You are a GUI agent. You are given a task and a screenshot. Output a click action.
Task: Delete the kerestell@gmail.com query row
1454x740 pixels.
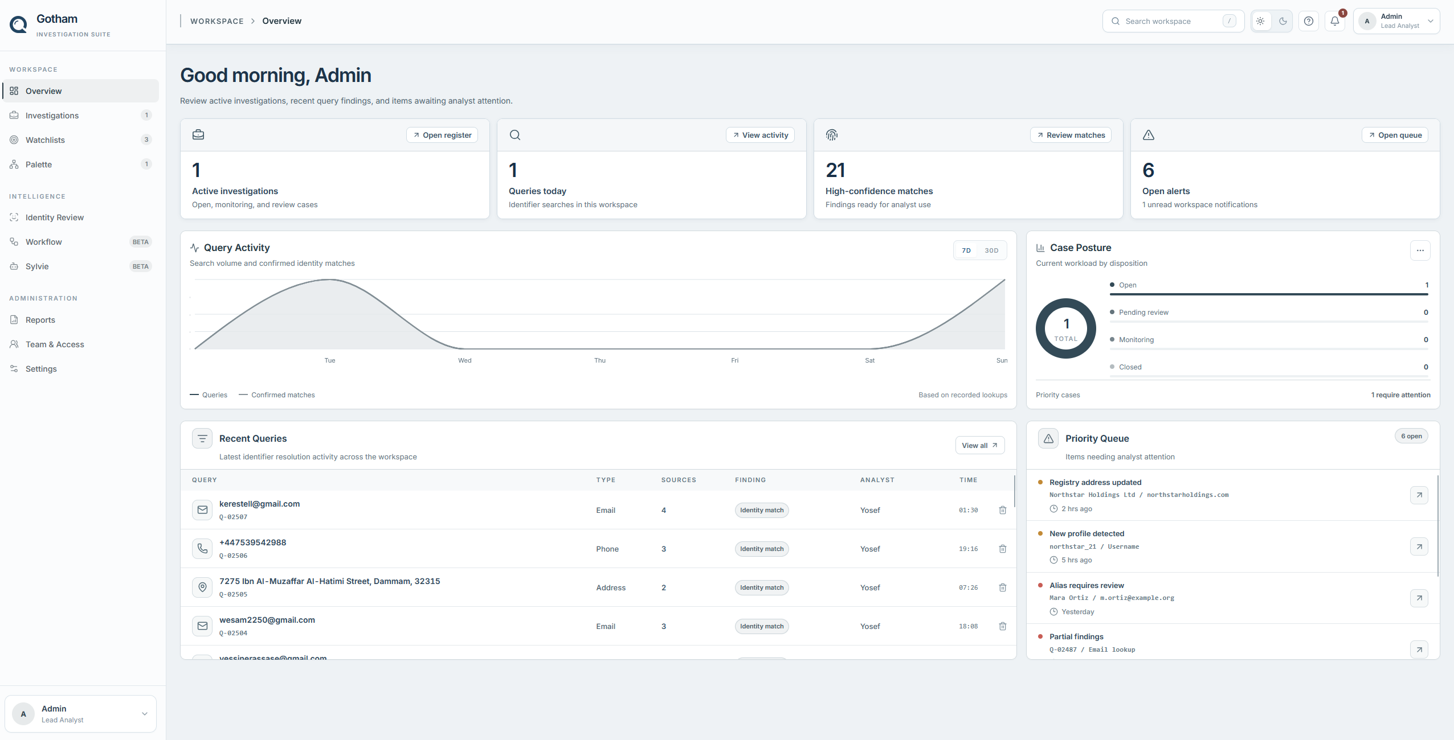point(1003,510)
